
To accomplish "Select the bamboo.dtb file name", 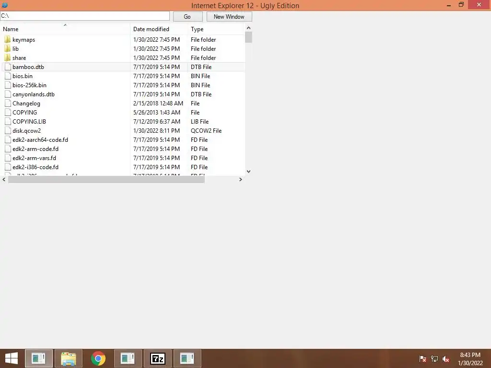I will point(28,67).
